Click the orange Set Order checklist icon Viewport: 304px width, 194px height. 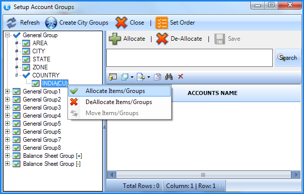tap(162, 23)
